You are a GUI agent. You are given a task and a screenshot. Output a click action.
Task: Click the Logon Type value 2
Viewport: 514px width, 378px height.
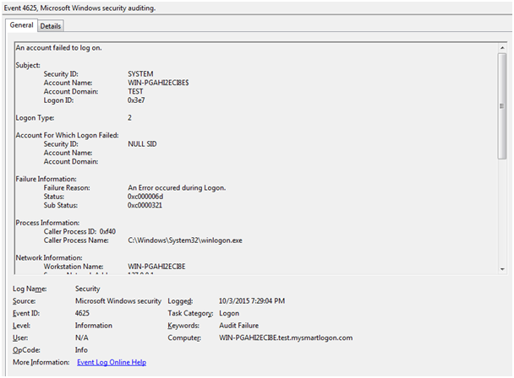coord(130,118)
